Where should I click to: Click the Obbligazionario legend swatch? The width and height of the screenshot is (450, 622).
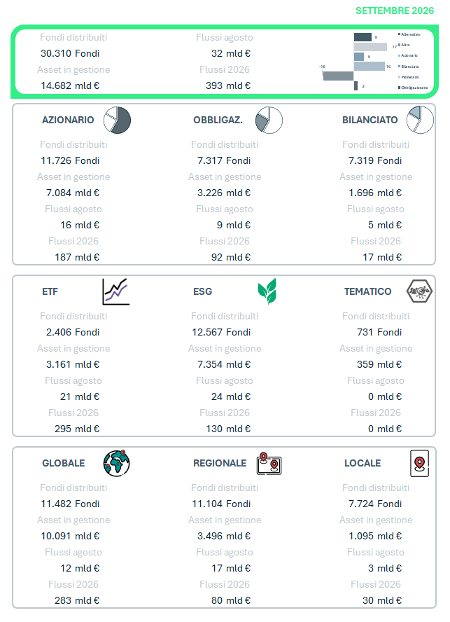[x=399, y=88]
